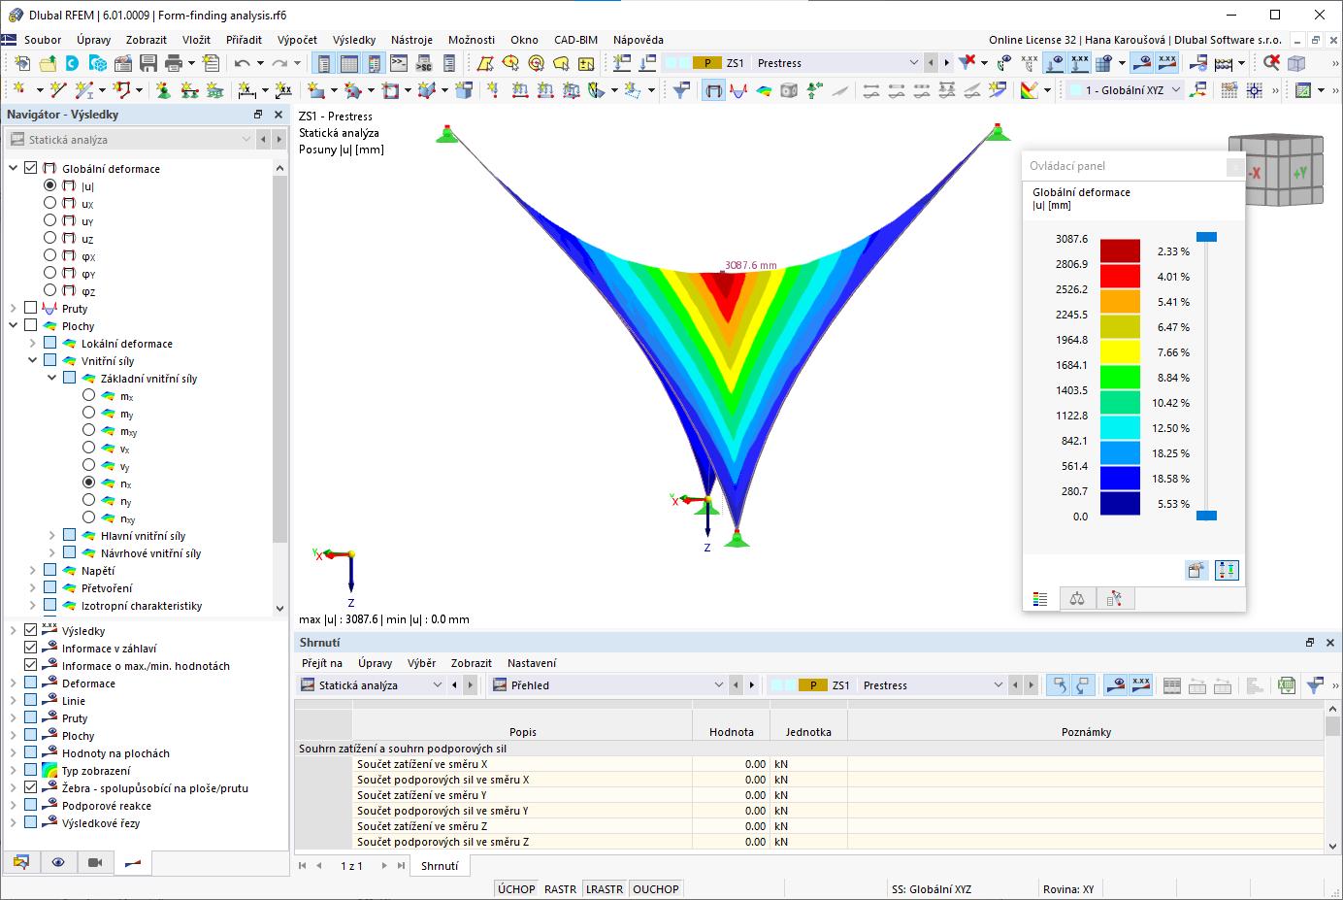Click the print toolbar icon
This screenshot has width=1343, height=900.
174,63
